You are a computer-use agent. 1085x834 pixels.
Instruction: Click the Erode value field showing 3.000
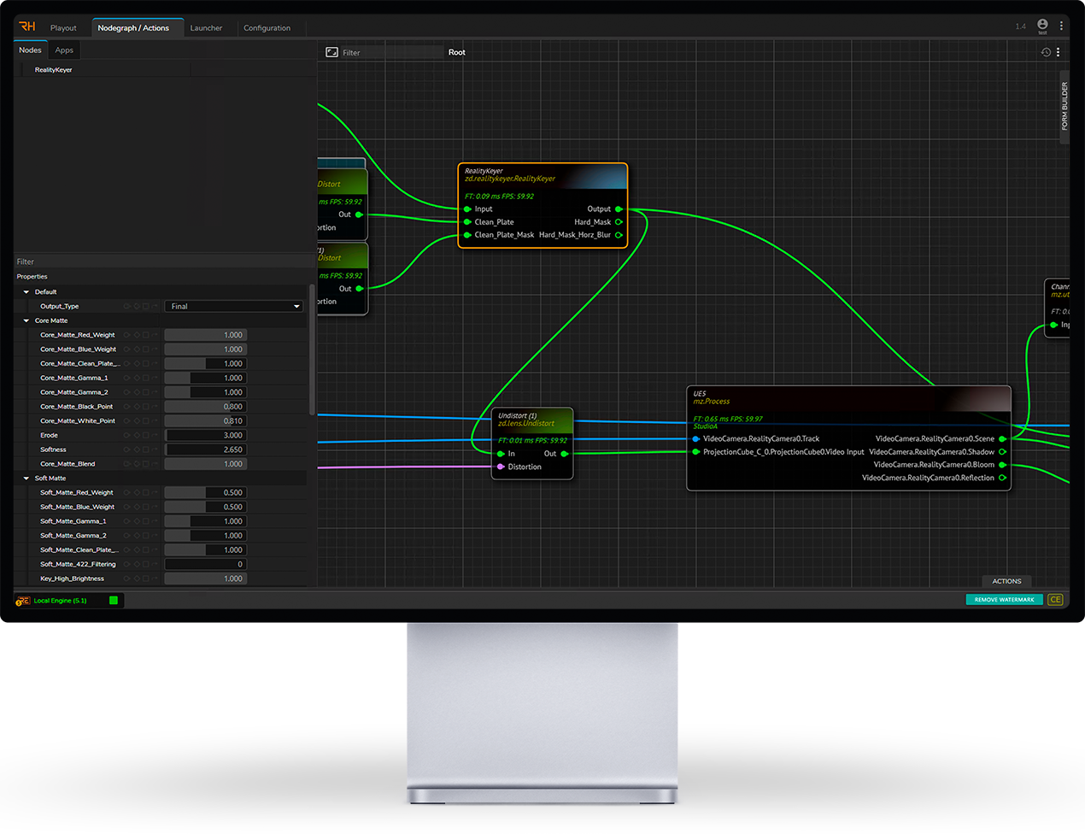coord(205,435)
